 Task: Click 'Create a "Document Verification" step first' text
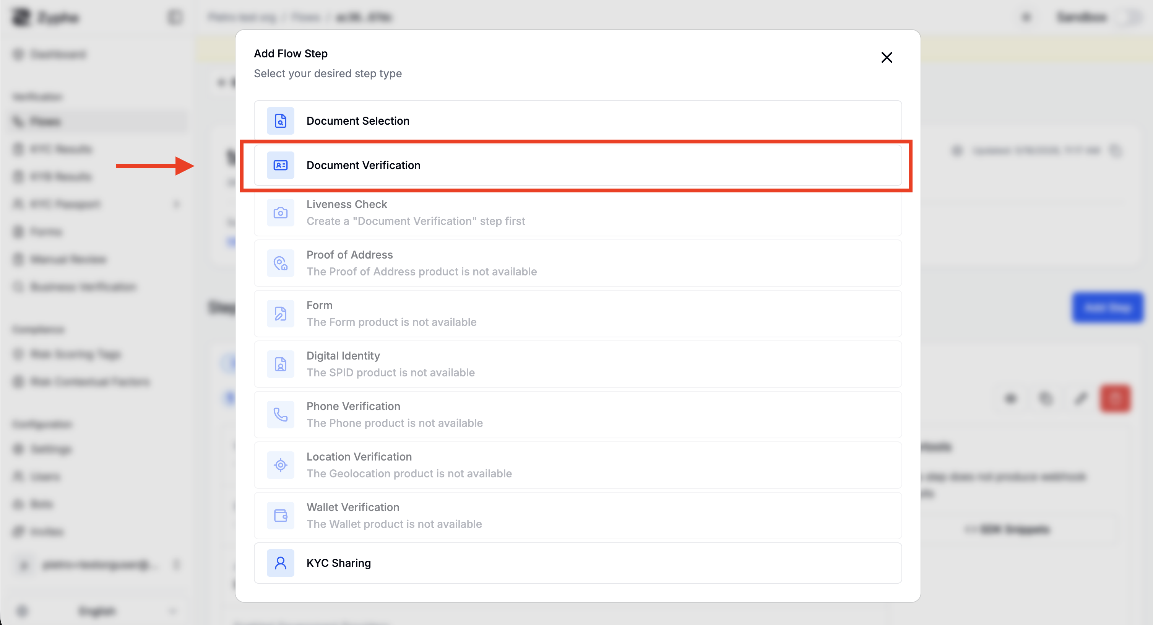416,221
